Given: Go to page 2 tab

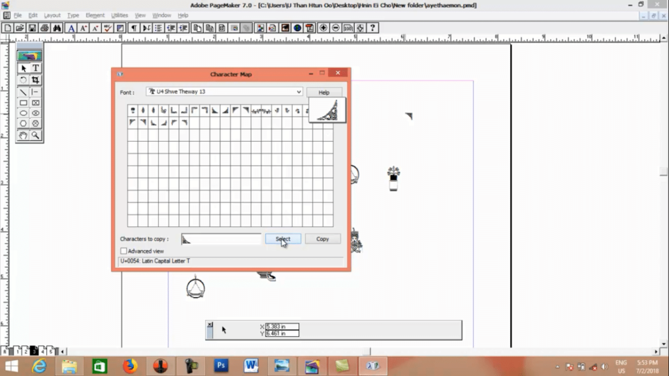Looking at the screenshot, I should click(x=25, y=351).
